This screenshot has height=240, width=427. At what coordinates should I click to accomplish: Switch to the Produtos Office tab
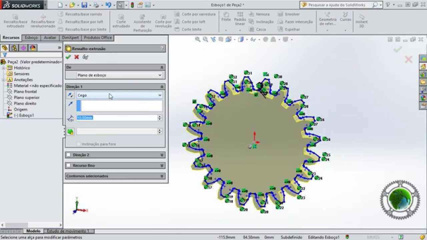98,38
